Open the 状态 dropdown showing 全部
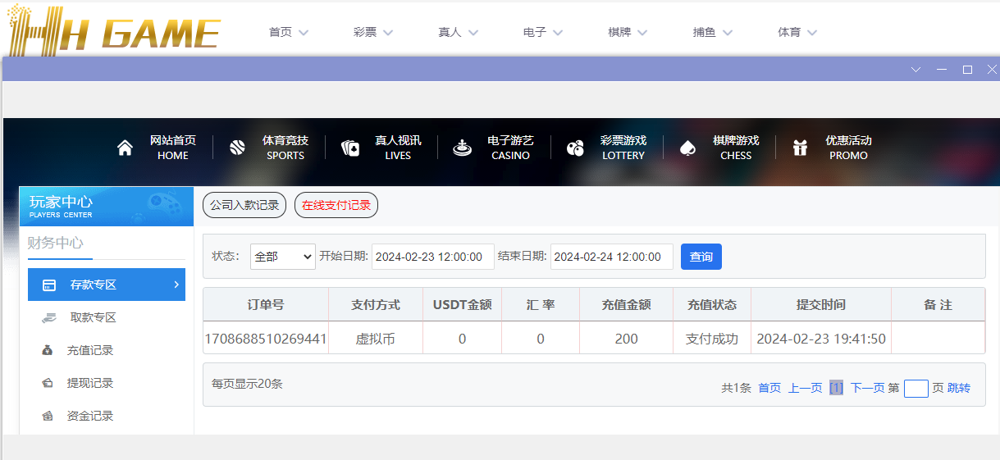The image size is (1000, 460). click(x=282, y=257)
